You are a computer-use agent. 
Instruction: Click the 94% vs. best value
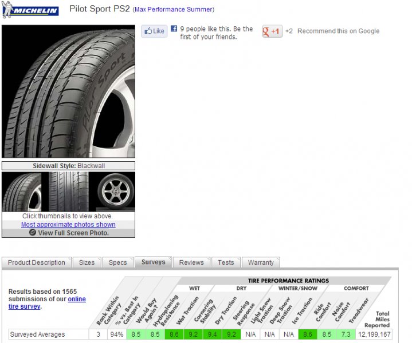pos(117,334)
